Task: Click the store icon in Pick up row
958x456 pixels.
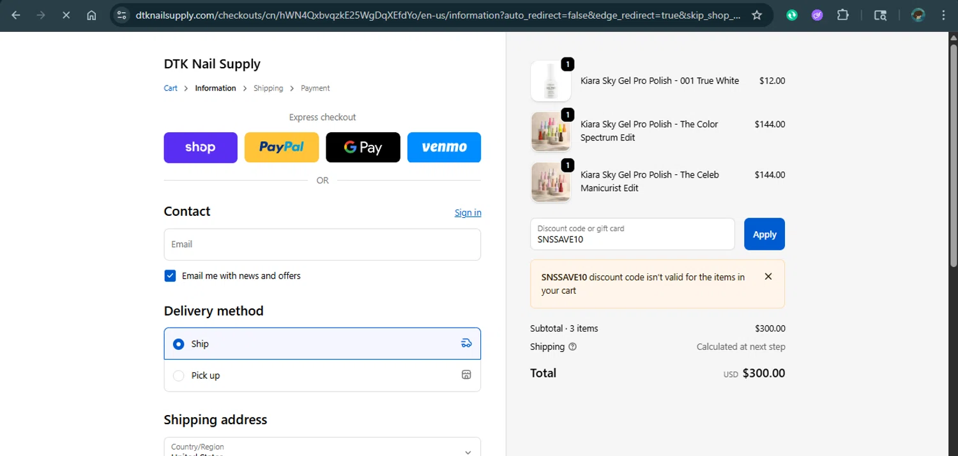Action: [x=466, y=375]
